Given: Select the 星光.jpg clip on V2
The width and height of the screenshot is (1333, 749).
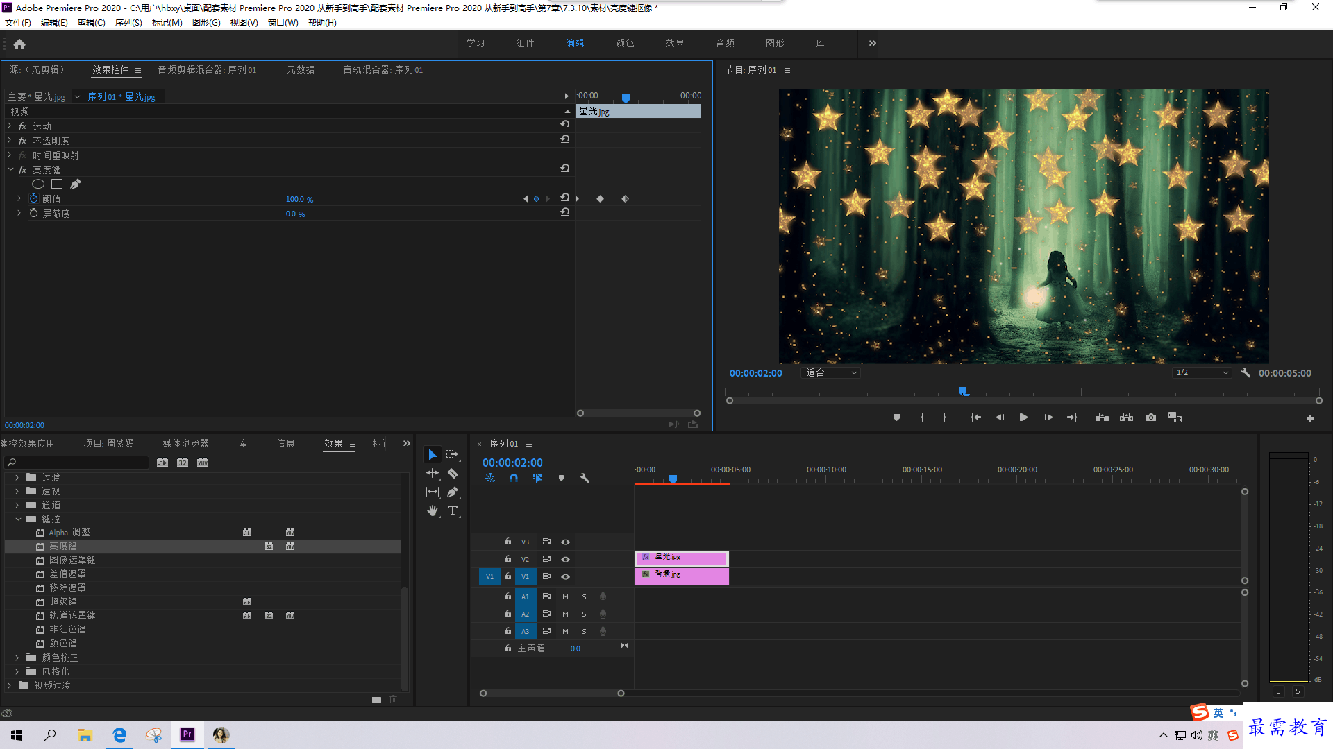Looking at the screenshot, I should click(681, 558).
